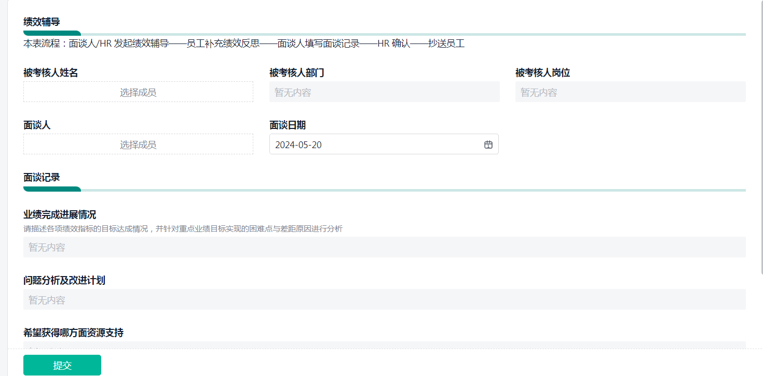
Task: Click the 被考核人岗位 field
Action: point(630,92)
